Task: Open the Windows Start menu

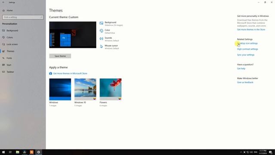Action: tap(3, 152)
